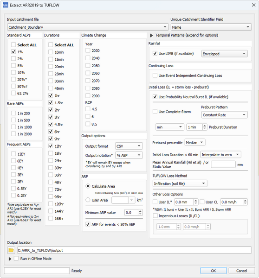The image size is (259, 278).
Task: Open the Output format CSV dropdown
Action: (129, 146)
